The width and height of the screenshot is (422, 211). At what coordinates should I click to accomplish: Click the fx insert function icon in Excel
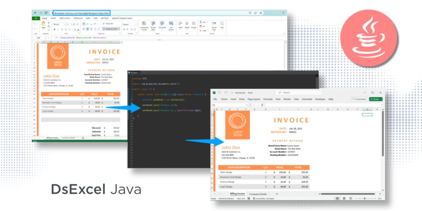pos(262,105)
